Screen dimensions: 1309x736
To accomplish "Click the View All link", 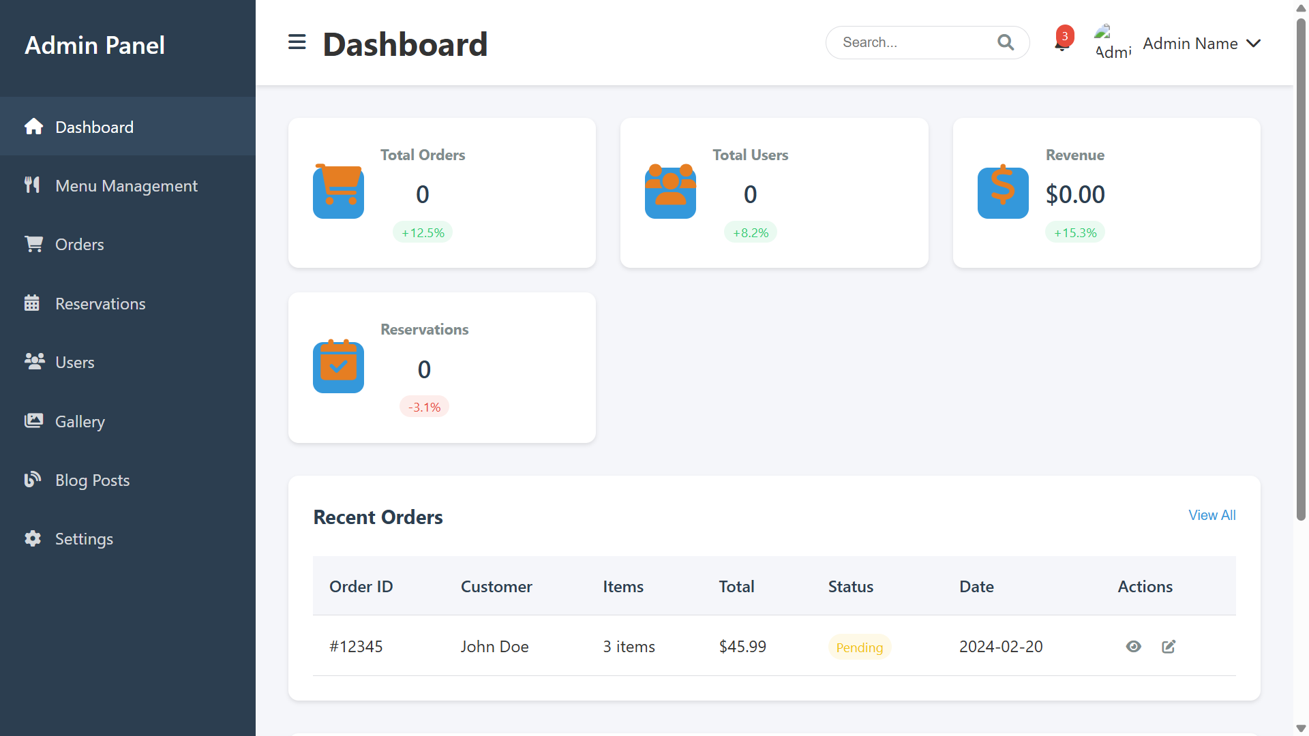I will [1212, 515].
